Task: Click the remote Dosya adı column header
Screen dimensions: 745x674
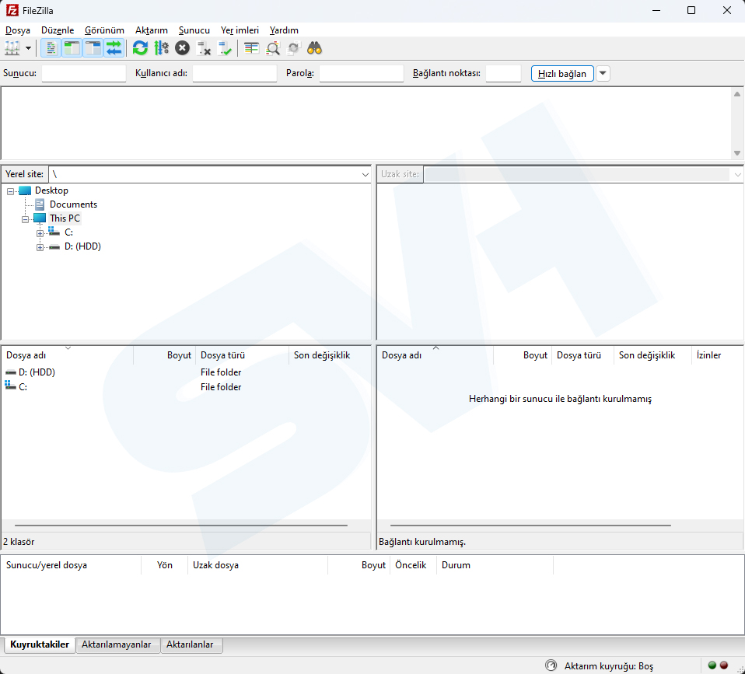Action: [435, 355]
